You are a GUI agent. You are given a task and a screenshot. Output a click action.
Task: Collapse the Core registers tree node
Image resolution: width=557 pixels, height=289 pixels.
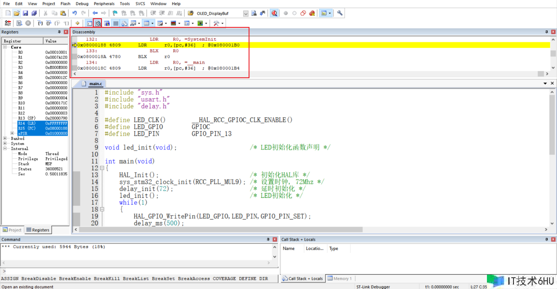pyautogui.click(x=5, y=47)
